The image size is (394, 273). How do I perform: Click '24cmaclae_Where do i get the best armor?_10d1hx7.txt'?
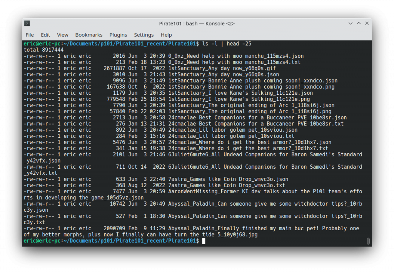pos(248,148)
